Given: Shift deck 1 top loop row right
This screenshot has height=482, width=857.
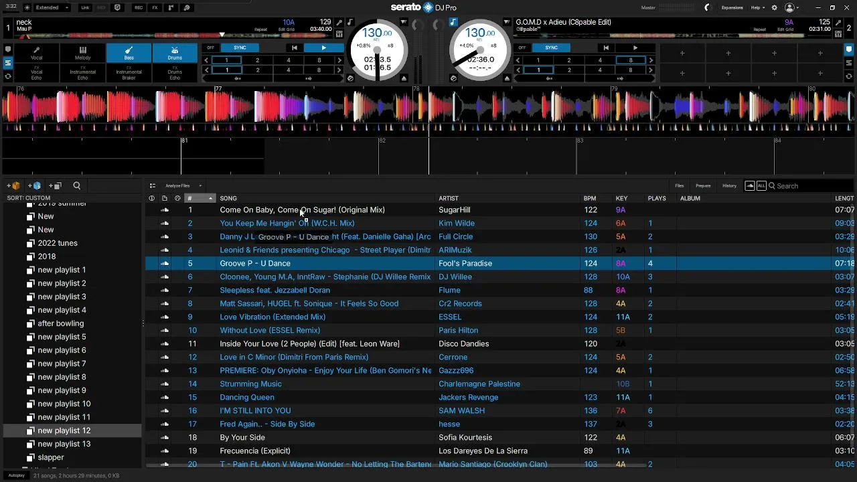Looking at the screenshot, I should [339, 60].
